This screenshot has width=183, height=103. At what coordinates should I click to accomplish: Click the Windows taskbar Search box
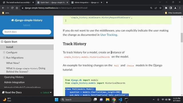[x=76, y=100]
